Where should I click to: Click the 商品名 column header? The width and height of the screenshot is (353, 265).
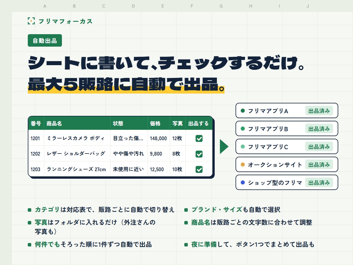pos(77,123)
